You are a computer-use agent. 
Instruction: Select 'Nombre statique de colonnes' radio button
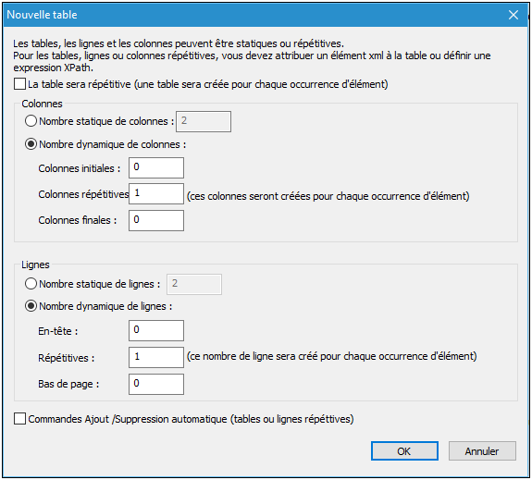(x=31, y=121)
